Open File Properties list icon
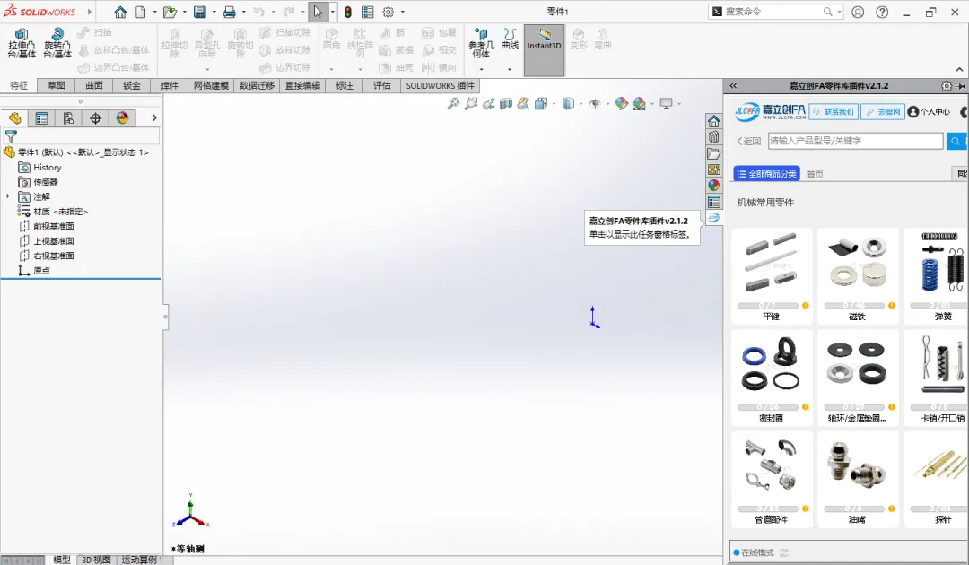The image size is (969, 565). (x=369, y=12)
